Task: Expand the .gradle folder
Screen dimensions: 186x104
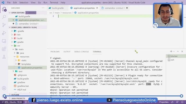Action: (x=12, y=31)
